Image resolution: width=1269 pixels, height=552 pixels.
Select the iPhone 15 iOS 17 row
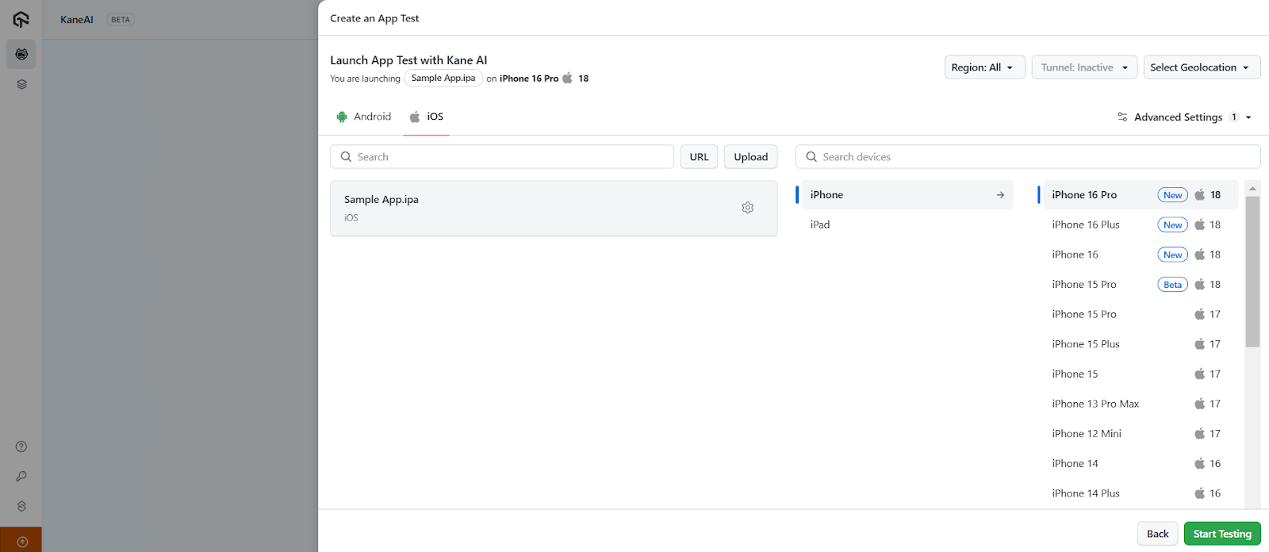(1141, 374)
